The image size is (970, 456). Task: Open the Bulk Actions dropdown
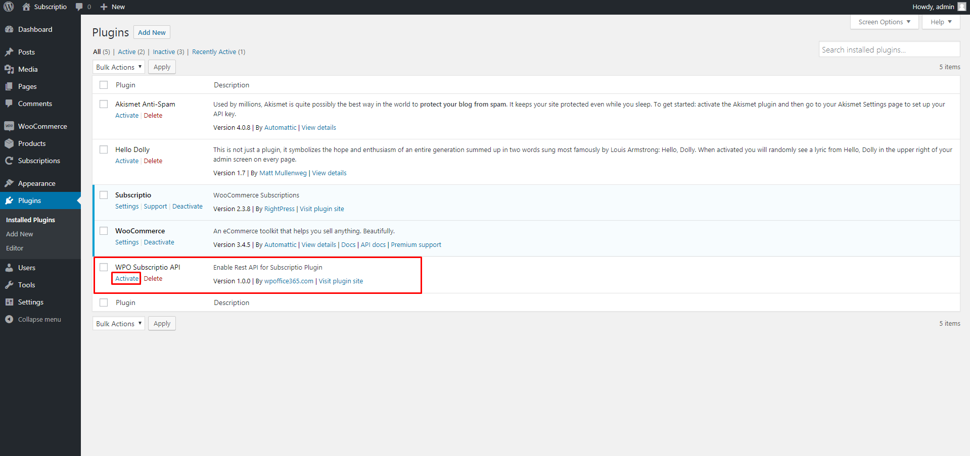pyautogui.click(x=118, y=67)
